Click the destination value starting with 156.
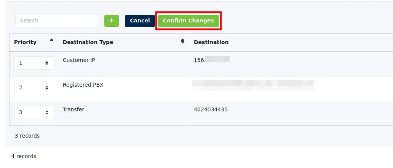This screenshot has height=168, width=393. point(212,60)
